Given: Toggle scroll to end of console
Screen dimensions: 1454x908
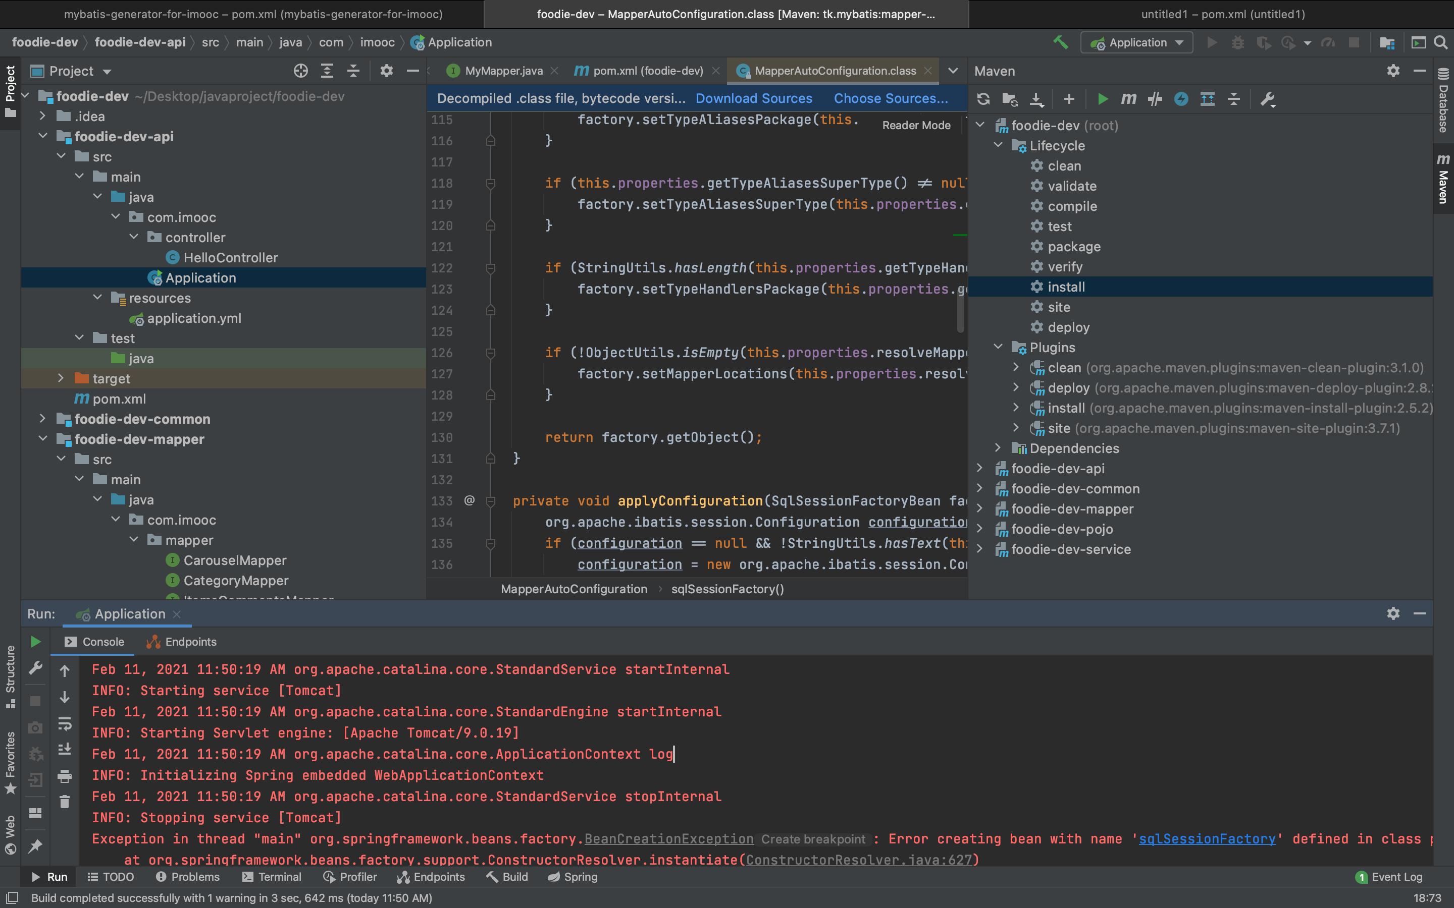Looking at the screenshot, I should pos(64,750).
